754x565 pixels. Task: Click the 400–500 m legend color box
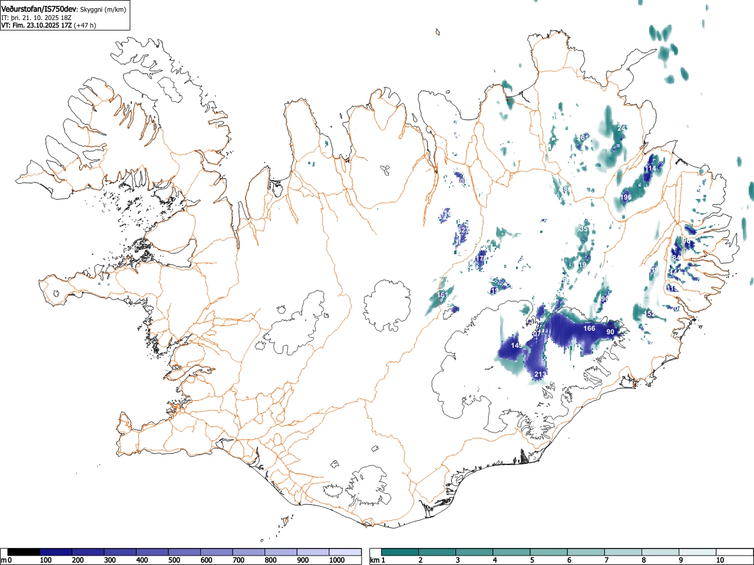click(153, 552)
